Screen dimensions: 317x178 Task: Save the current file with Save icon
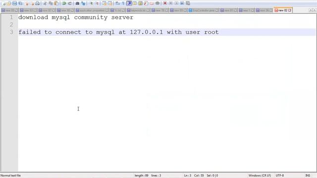click(14, 3)
